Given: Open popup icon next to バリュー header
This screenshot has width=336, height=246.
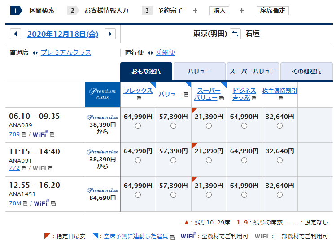Looking at the screenshot, I should click(x=186, y=95).
